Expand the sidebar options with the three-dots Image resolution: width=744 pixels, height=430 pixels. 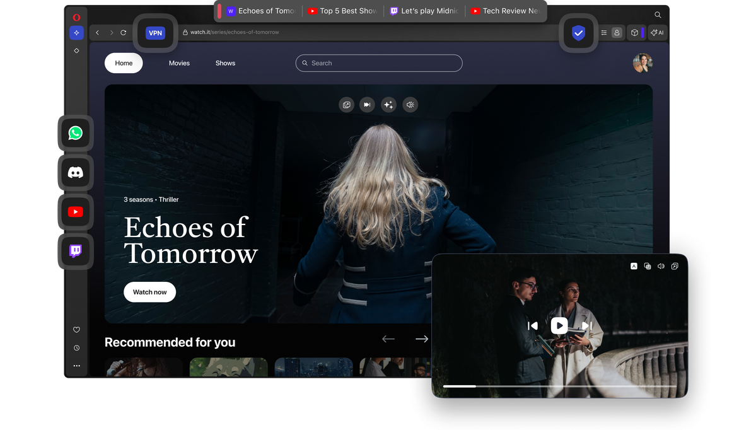(76, 365)
